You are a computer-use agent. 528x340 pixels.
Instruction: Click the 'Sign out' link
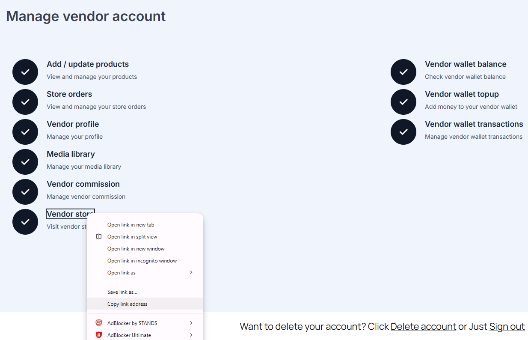[x=507, y=327]
